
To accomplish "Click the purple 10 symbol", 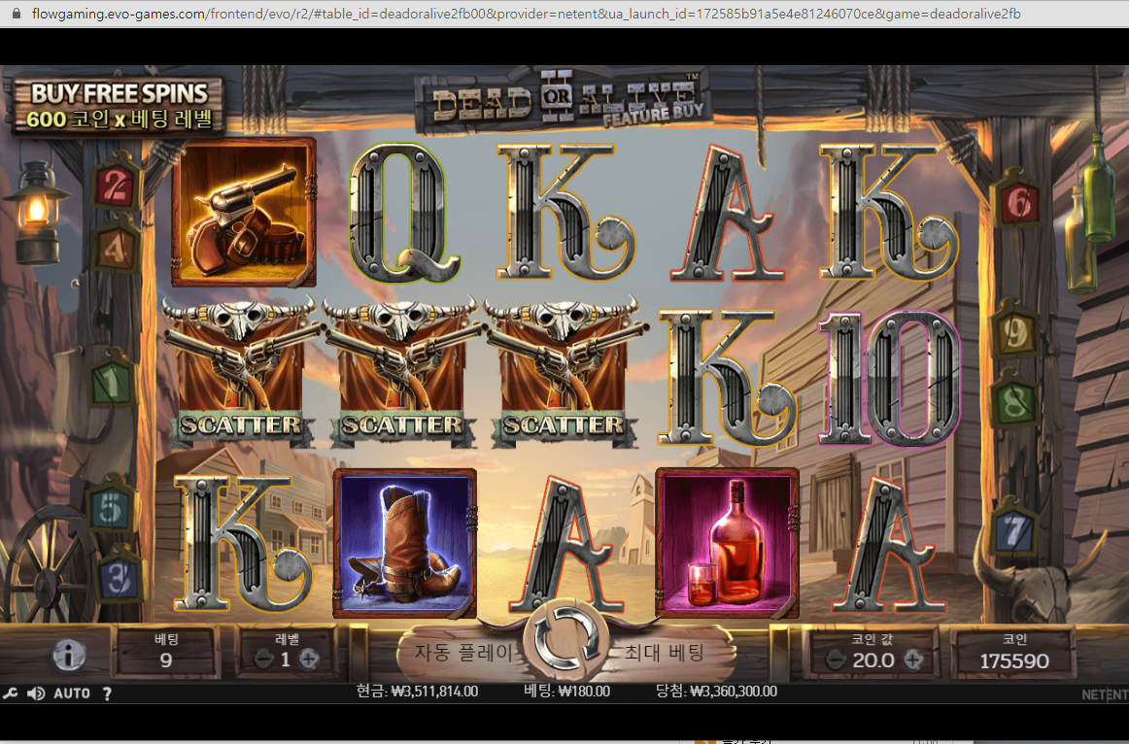I will [x=890, y=378].
